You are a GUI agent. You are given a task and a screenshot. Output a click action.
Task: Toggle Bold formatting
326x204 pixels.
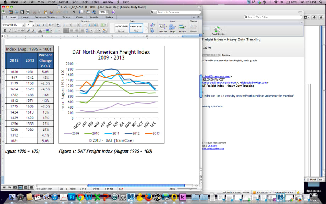(x=5, y=31)
